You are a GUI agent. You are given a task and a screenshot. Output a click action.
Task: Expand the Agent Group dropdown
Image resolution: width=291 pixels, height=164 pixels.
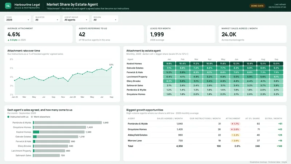[x=76, y=19]
